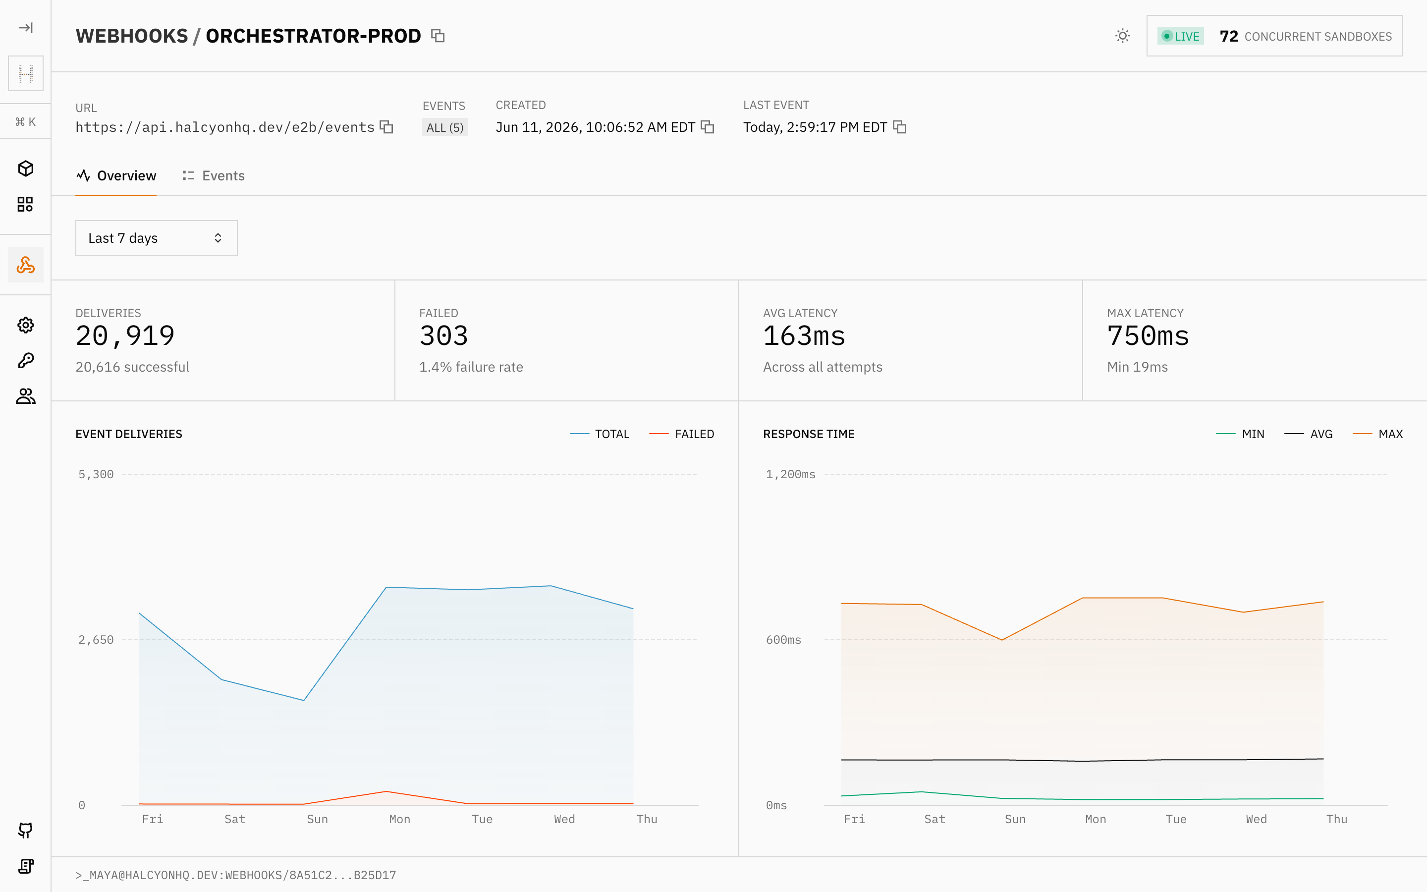Copy the webhook URL
This screenshot has height=892, width=1427.
[x=386, y=127]
